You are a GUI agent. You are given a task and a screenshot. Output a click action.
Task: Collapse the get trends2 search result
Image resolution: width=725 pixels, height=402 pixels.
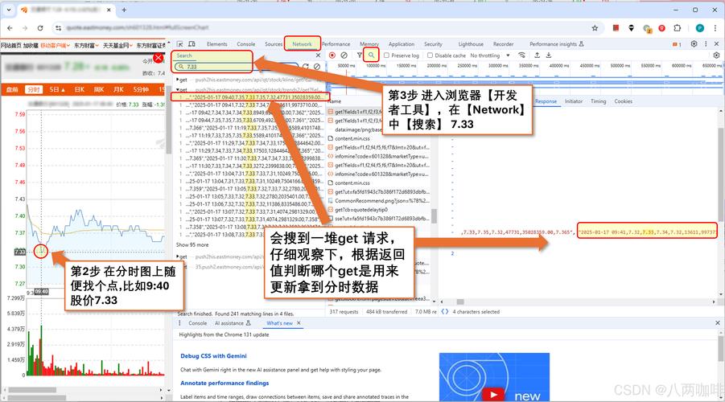(x=178, y=89)
